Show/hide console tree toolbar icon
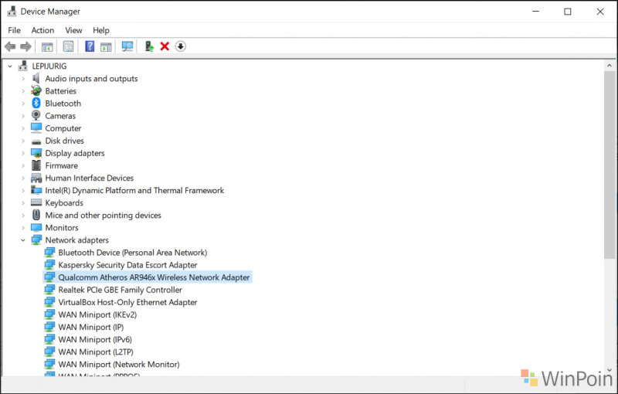The height and width of the screenshot is (394, 618). click(47, 47)
